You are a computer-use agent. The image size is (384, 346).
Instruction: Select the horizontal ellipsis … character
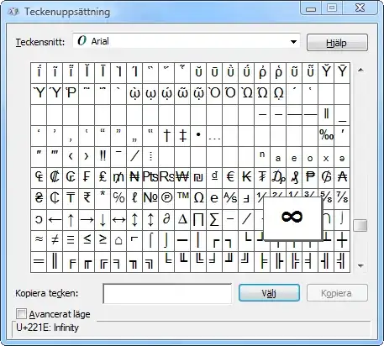[x=214, y=136]
